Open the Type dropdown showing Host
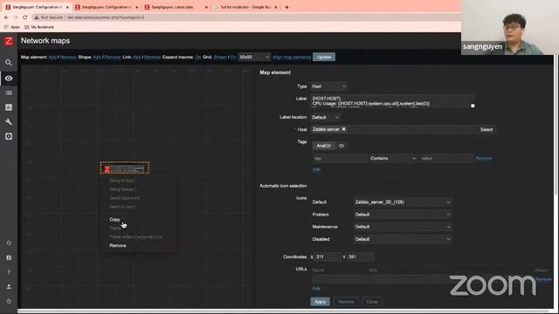559x314 pixels. click(x=328, y=86)
